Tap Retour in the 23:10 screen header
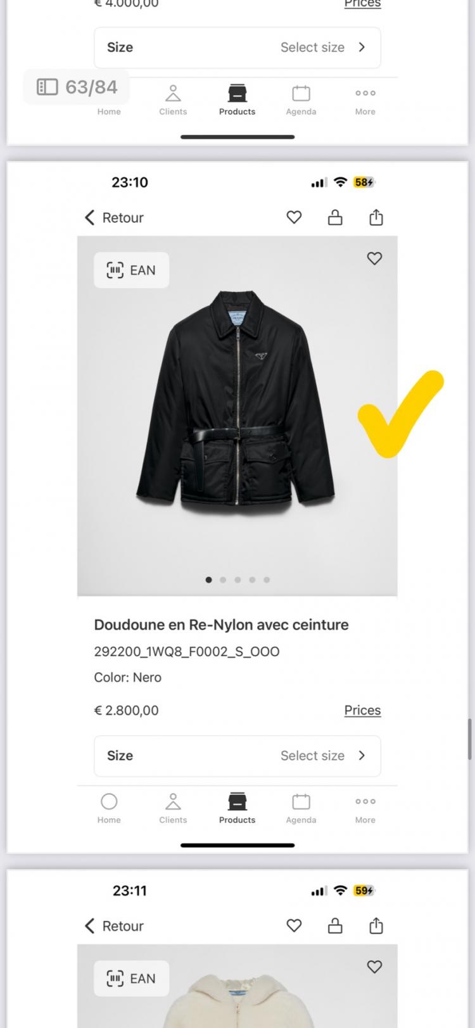Image resolution: width=475 pixels, height=1028 pixels. tap(115, 217)
